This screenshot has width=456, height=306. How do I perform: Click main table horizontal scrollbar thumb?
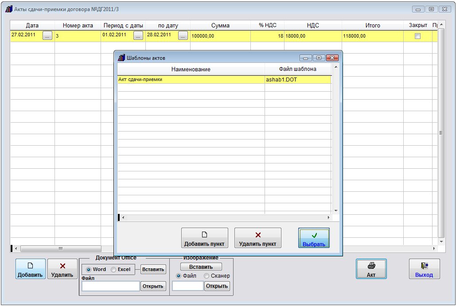click(61, 248)
